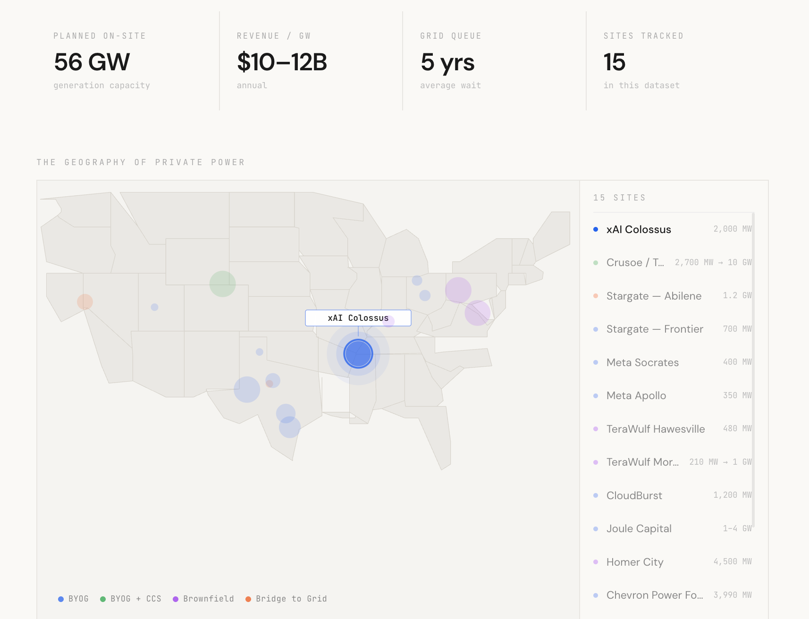
Task: Select xAI Colossus in the sites list
Action: [x=673, y=229]
